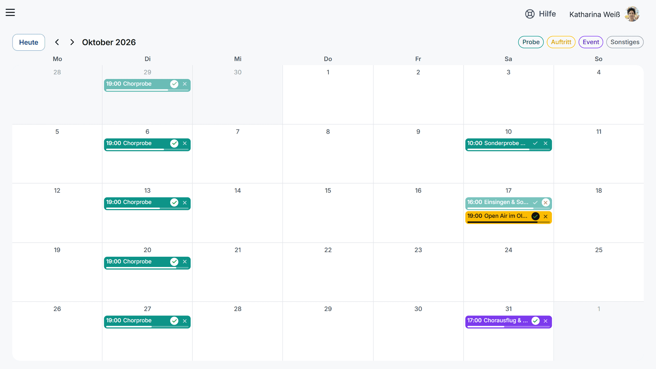Click the Hilfe lifebuoy icon
656x369 pixels.
[x=530, y=14]
